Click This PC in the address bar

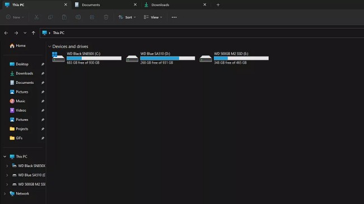[x=58, y=33]
